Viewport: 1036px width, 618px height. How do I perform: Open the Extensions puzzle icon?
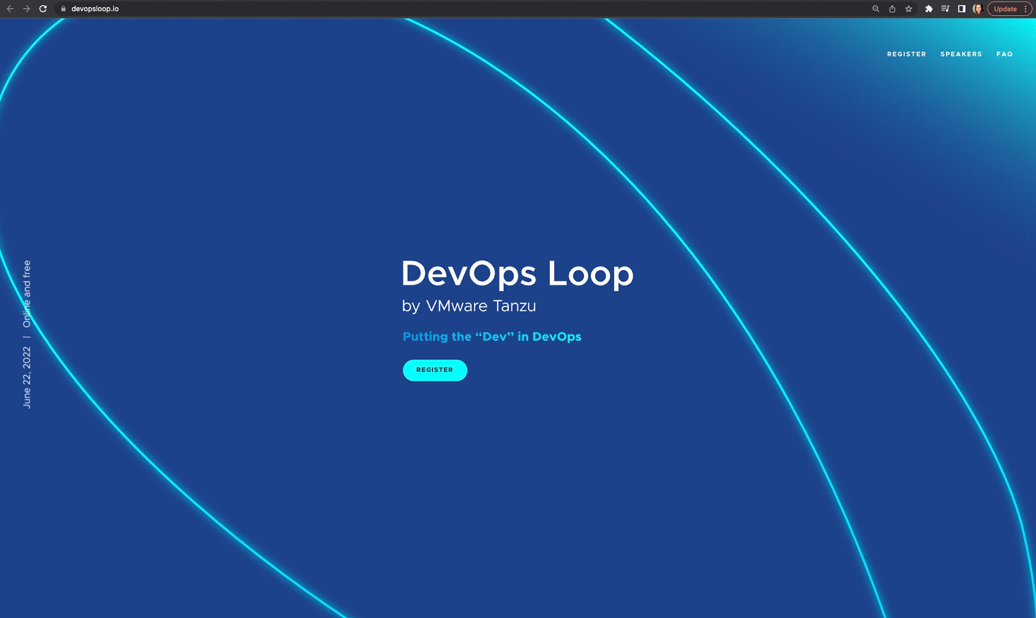929,9
